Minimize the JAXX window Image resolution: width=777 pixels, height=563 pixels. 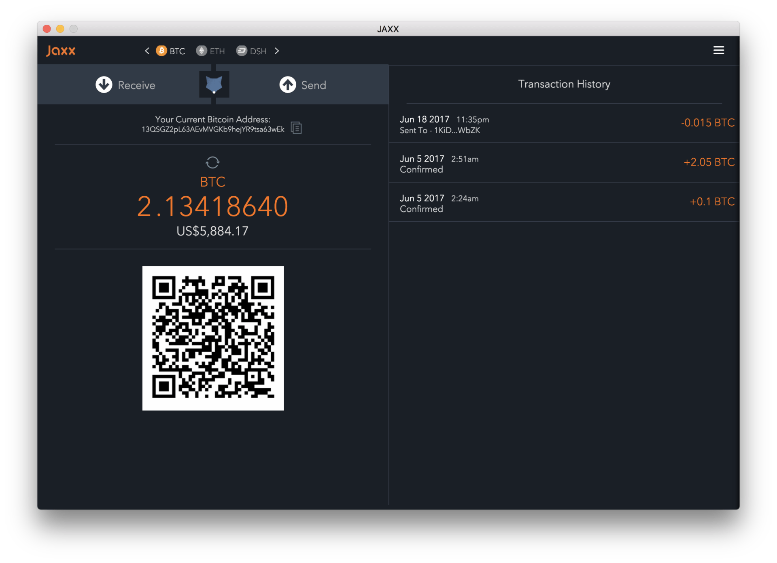pyautogui.click(x=60, y=29)
